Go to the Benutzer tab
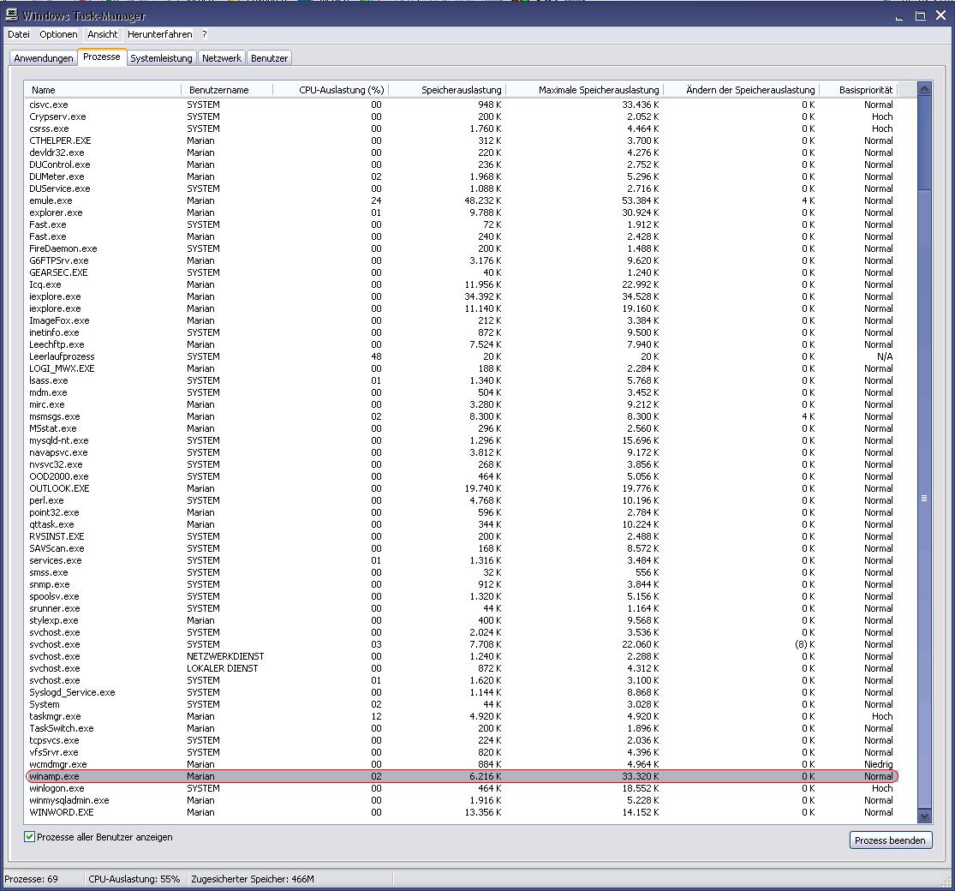Viewport: 955px width, 891px height. (270, 58)
